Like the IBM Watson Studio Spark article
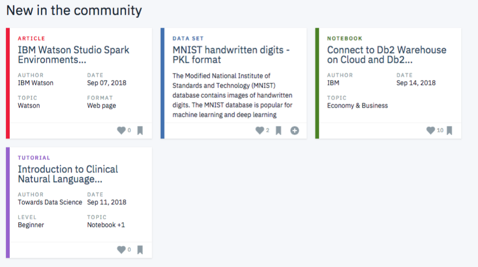478x267 pixels. [121, 130]
